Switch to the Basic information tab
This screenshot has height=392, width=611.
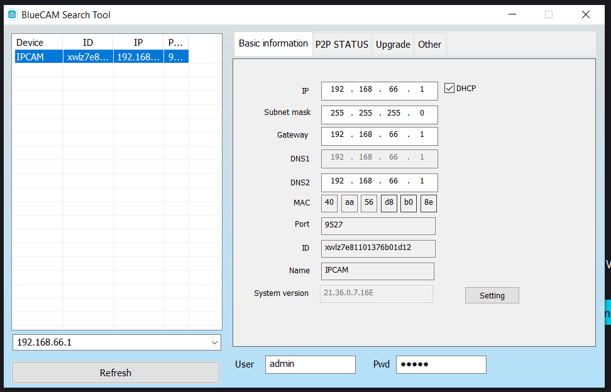coord(273,43)
